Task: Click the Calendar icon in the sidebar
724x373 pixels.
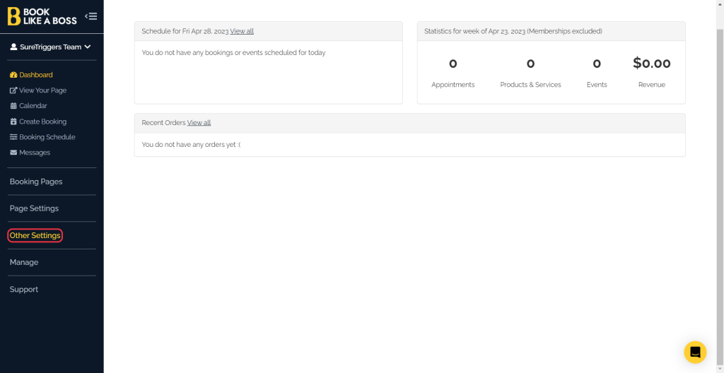Action: pos(13,106)
